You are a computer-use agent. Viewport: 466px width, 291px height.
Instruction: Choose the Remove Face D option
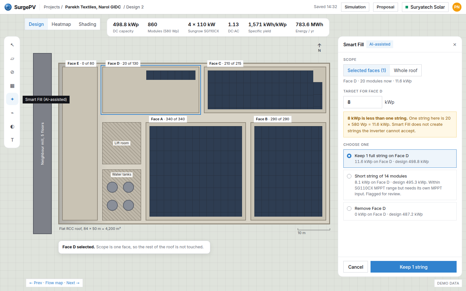click(x=400, y=211)
